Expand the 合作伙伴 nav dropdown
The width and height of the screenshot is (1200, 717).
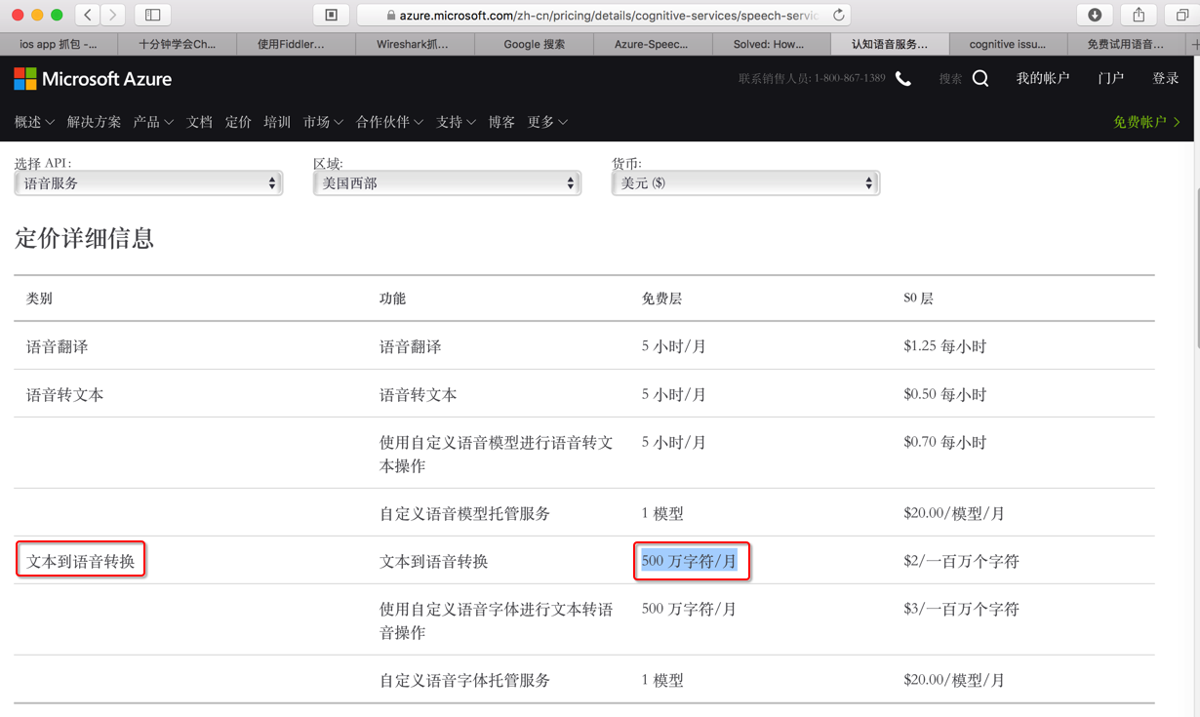[389, 122]
